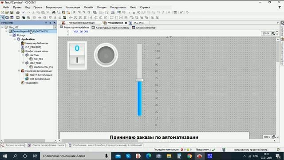
Task: Click the PLC_PRG (PRG) document icon in tree
Action: click(23, 47)
